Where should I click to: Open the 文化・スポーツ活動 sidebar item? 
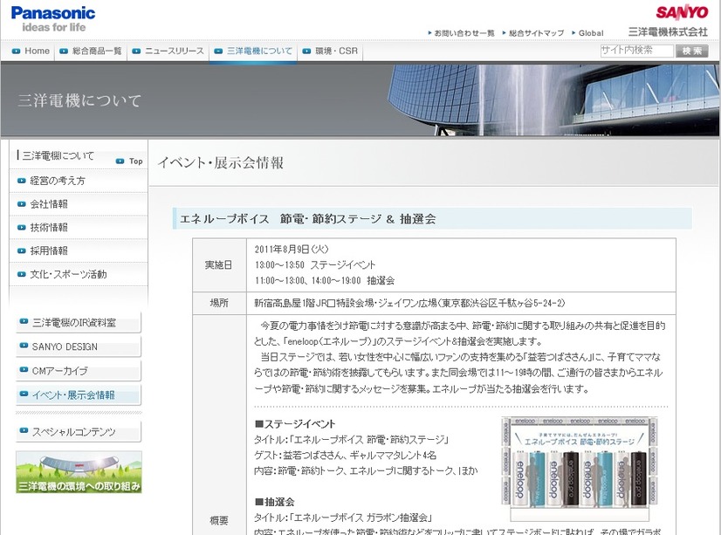(79, 274)
